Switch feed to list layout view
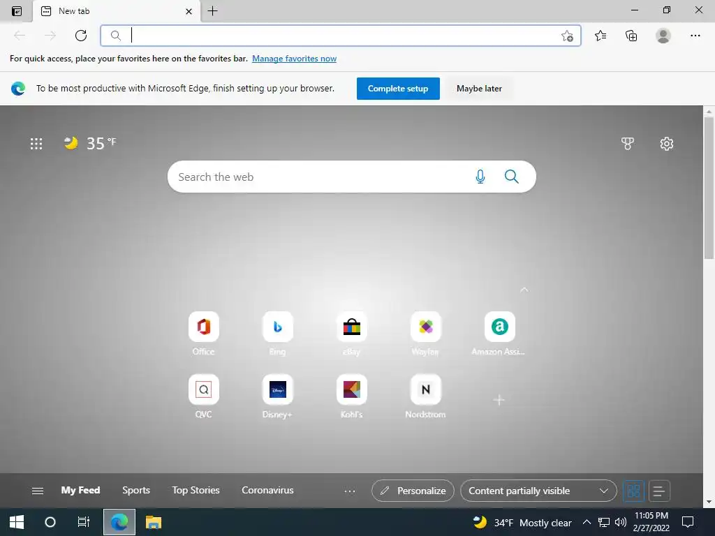 tap(659, 491)
